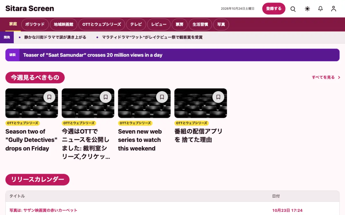345x215 pixels.
Task: Open the user account icon
Action: 333,9
